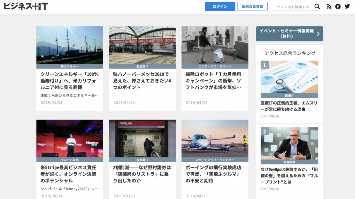The width and height of the screenshot is (355, 199).
Task: Focus the サイト内を検索する search field
Action: point(293,7)
